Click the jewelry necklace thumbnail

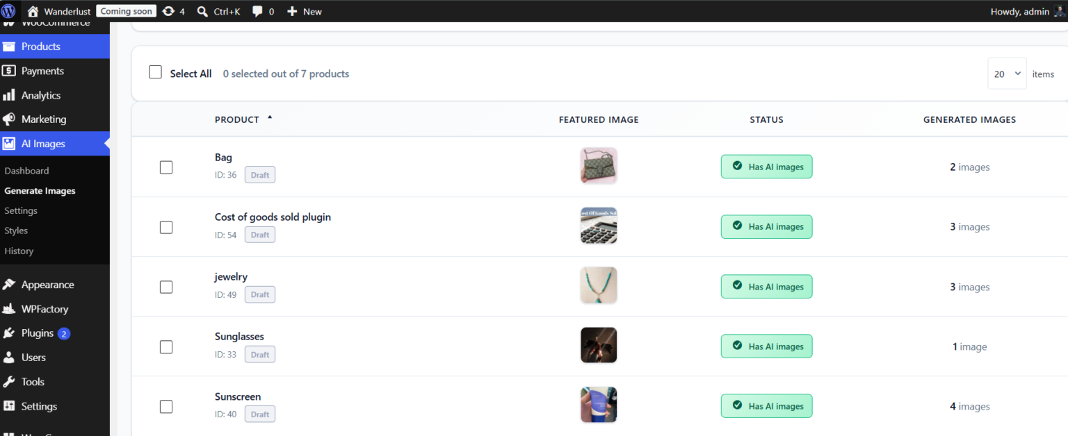click(599, 285)
